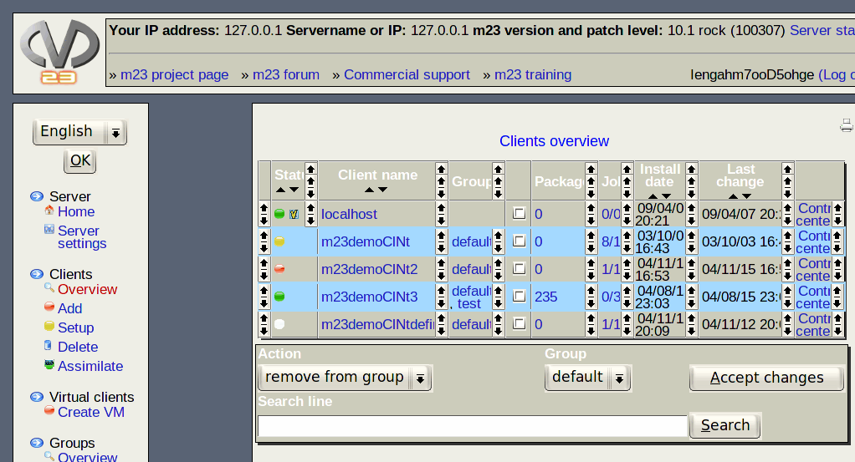The height and width of the screenshot is (462, 855).
Task: Click the yellow Setup client icon
Action: tap(49, 327)
